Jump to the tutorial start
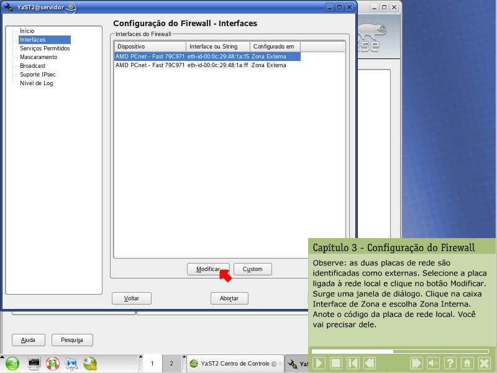The image size is (497, 373). tap(353, 363)
